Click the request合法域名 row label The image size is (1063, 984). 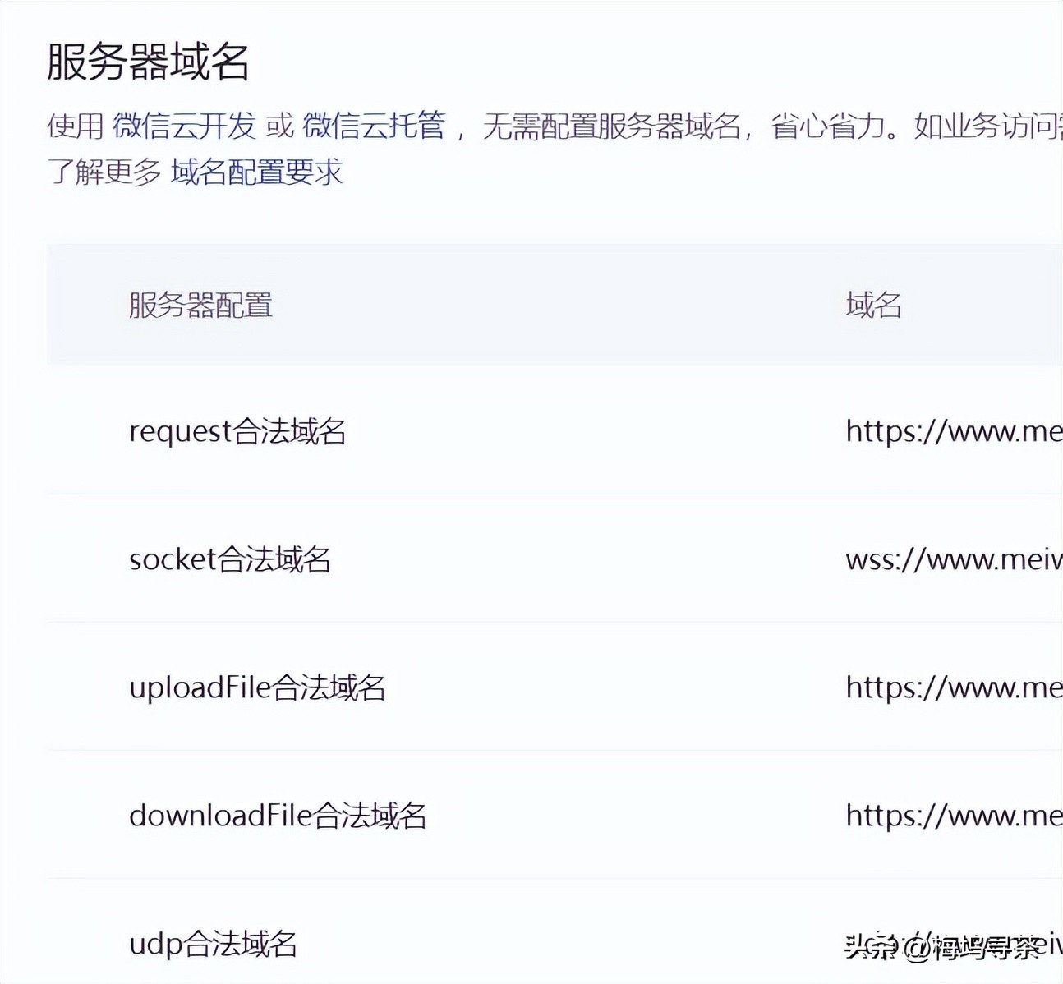click(x=237, y=431)
